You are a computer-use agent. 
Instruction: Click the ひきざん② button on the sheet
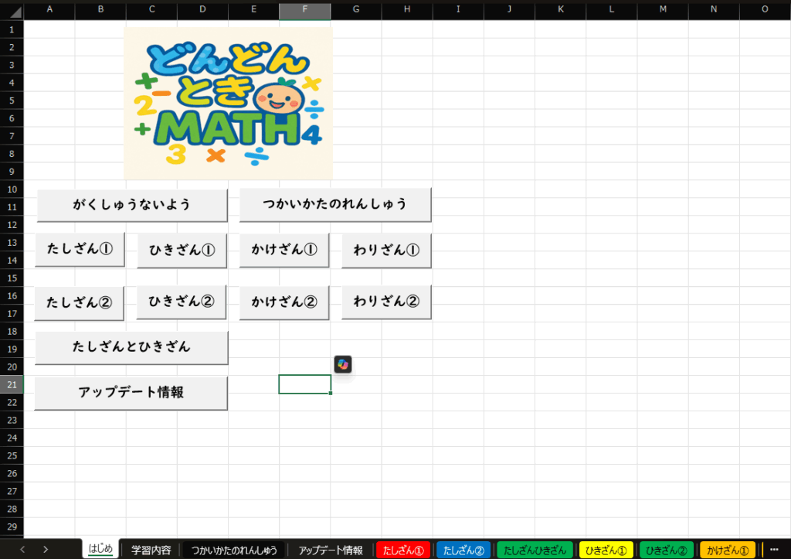[182, 302]
